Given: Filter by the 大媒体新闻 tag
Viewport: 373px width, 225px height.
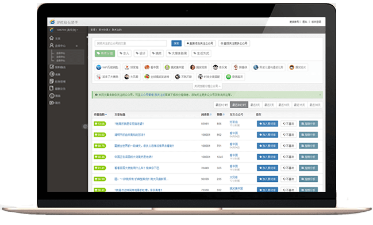Looking at the screenshot, I should tap(178, 54).
